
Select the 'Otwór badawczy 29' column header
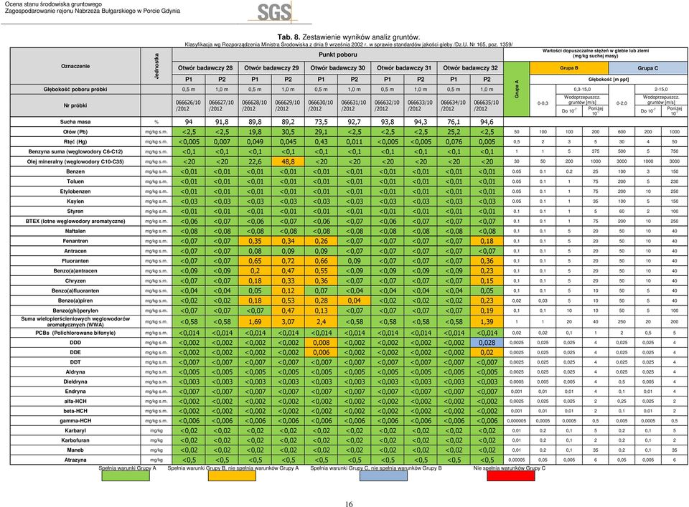coord(271,68)
